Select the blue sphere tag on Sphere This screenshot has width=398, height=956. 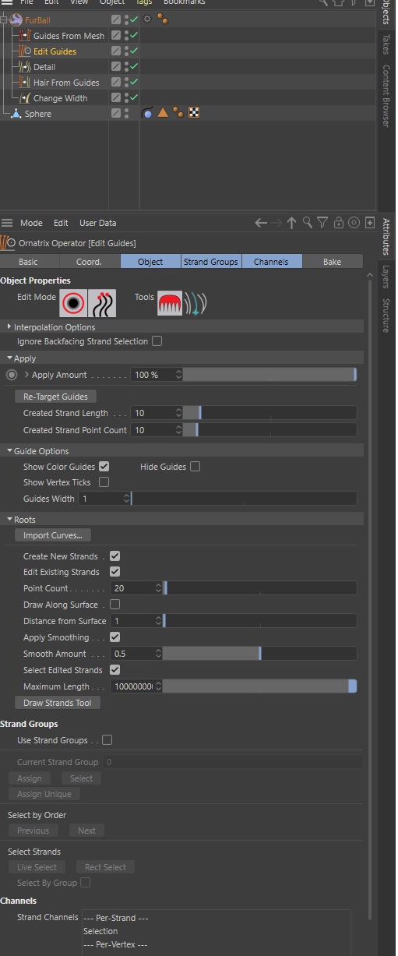pyautogui.click(x=147, y=113)
